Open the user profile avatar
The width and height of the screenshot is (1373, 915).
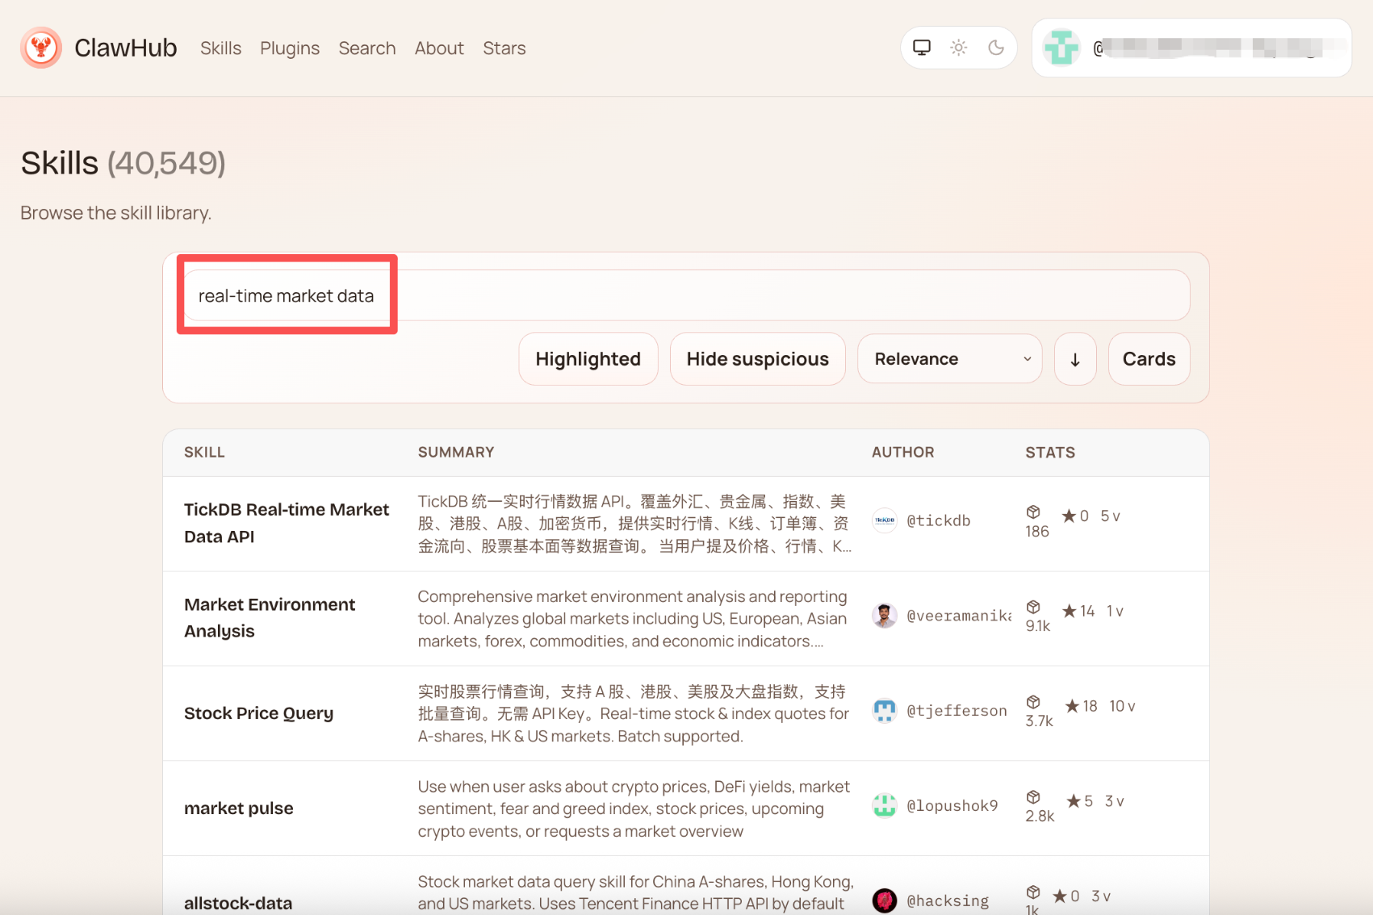coord(1061,48)
